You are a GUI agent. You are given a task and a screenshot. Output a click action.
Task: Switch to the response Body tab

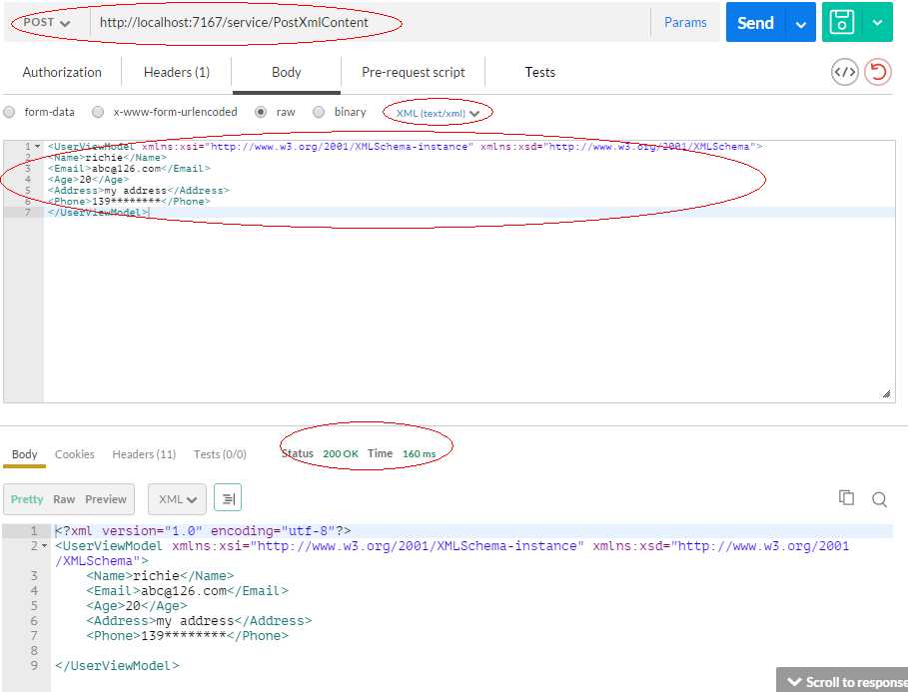pos(24,454)
